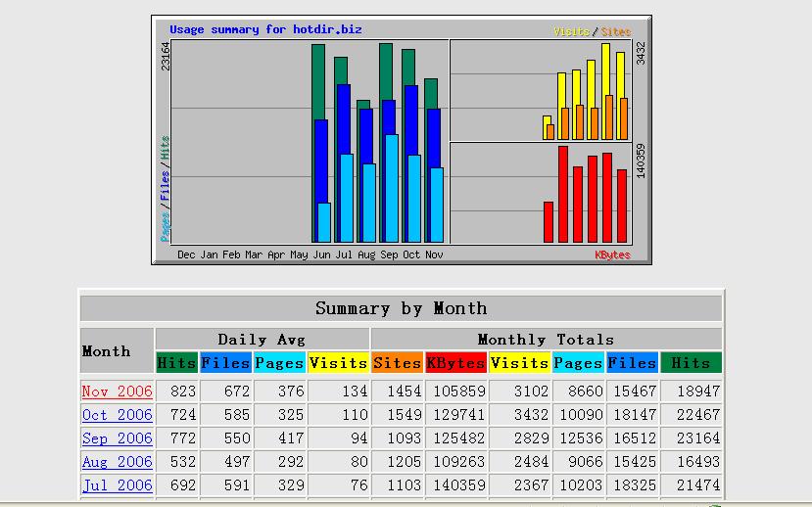Click the Visits legend label in chart

571,31
